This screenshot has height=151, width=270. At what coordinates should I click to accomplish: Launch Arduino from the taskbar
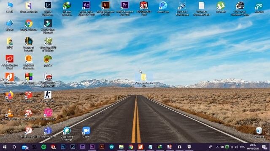click(111, 147)
